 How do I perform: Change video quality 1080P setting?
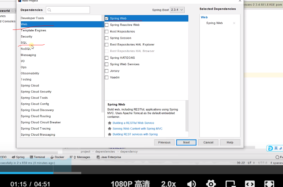130,184
